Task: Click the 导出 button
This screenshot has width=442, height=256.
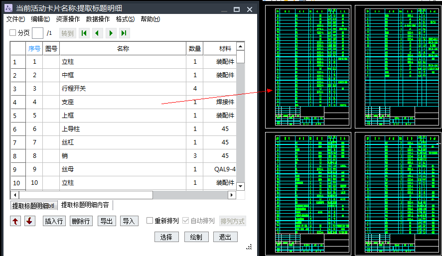Action: click(106, 221)
